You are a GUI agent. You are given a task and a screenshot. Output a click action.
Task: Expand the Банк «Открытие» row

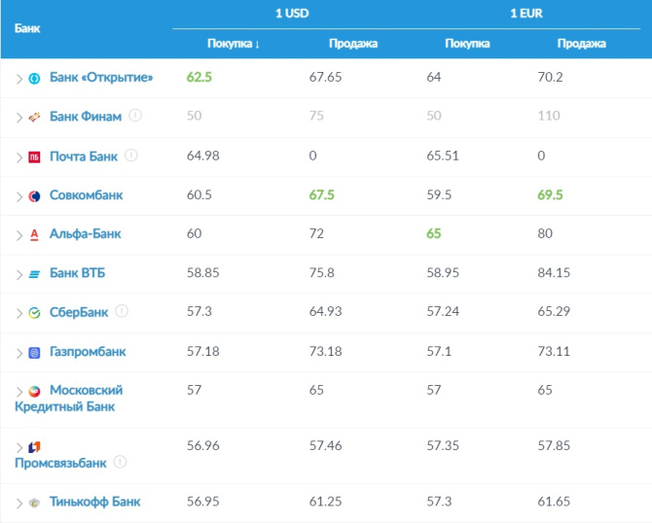click(x=18, y=78)
